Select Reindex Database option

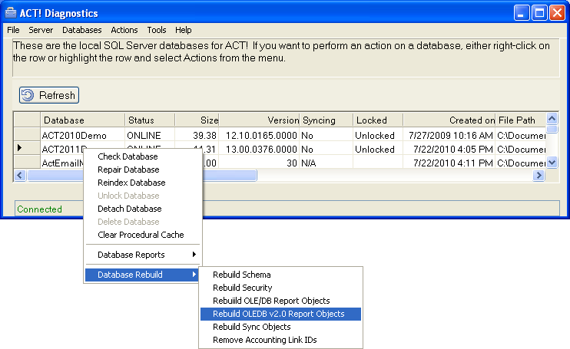[143, 183]
